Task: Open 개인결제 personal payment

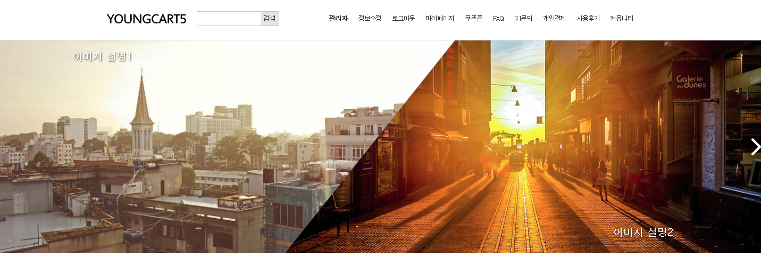Action: point(554,19)
